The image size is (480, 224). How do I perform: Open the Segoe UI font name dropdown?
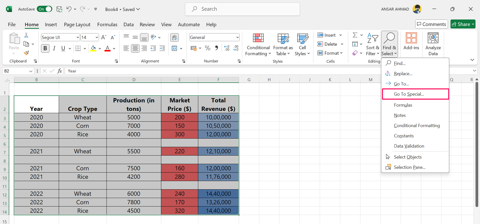coord(77,37)
